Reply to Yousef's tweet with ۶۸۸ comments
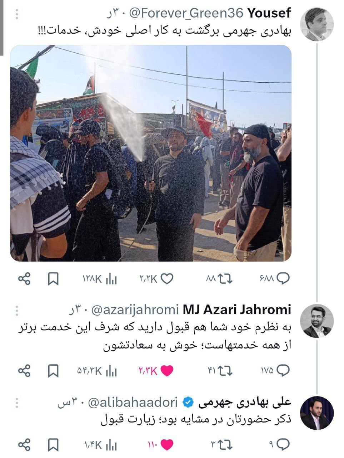This screenshot has height=458, width=344. click(274, 279)
